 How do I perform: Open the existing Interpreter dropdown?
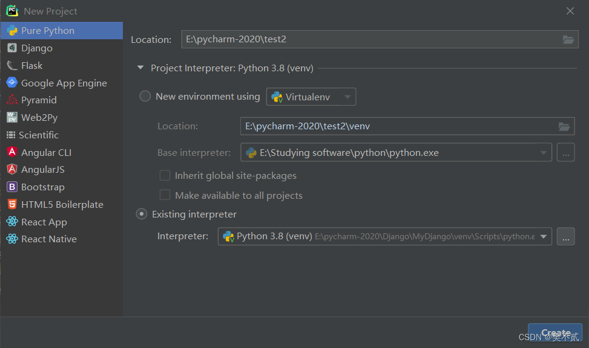click(543, 236)
